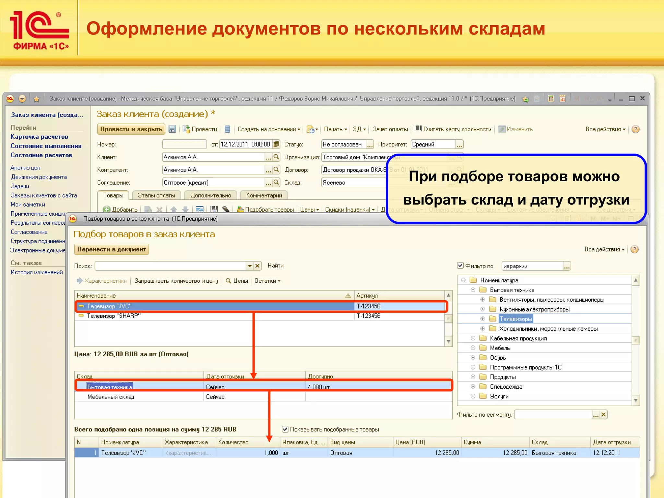The width and height of the screenshot is (664, 498).
Task: Click the Цены magnifier button in selection toolbar
Action: pos(237,281)
